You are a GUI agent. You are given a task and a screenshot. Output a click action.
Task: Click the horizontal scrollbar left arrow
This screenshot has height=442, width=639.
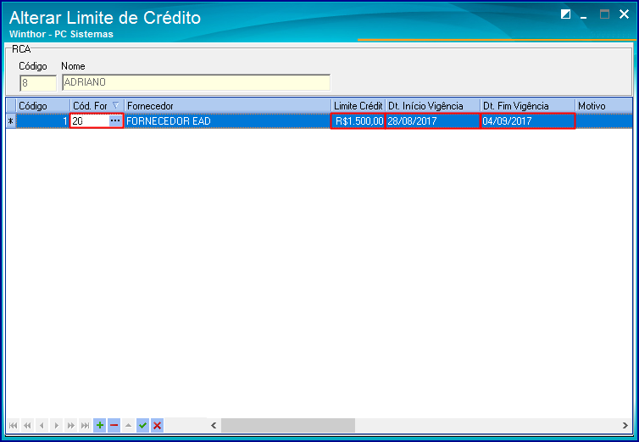[214, 426]
